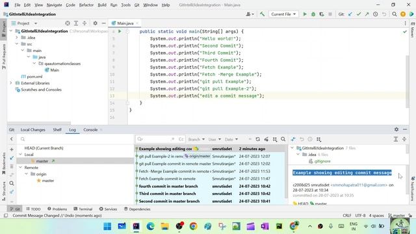Start debugging with the bug icon
This screenshot has width=416, height=234.
[x=313, y=14]
